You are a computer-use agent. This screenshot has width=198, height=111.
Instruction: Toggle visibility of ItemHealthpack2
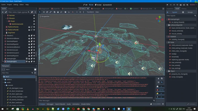point(34,44)
